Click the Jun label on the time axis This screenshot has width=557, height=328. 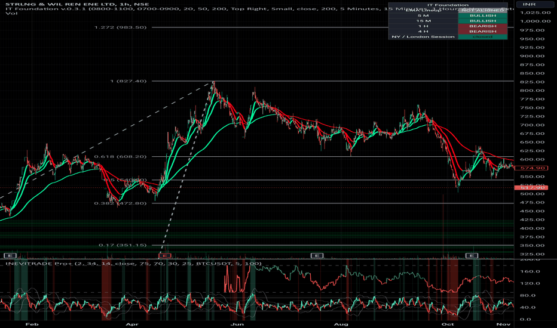(237, 324)
